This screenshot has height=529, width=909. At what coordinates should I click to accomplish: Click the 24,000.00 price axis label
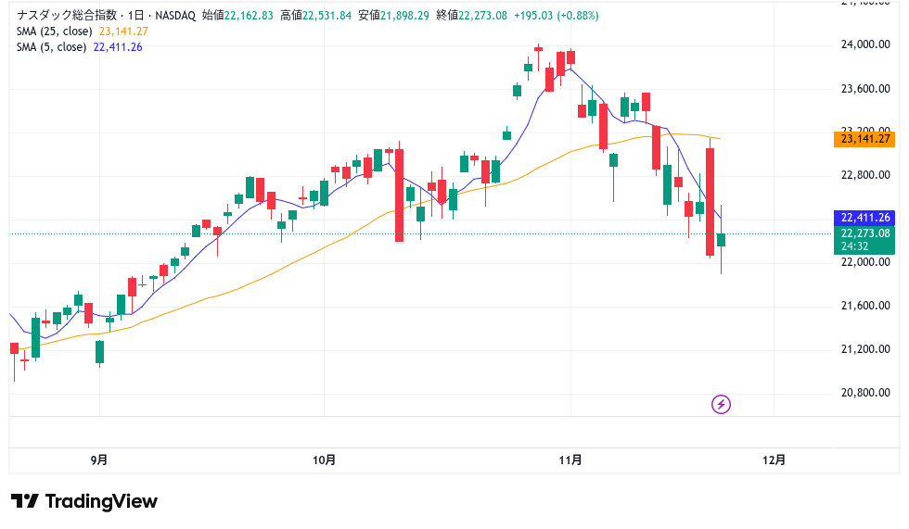(x=864, y=44)
